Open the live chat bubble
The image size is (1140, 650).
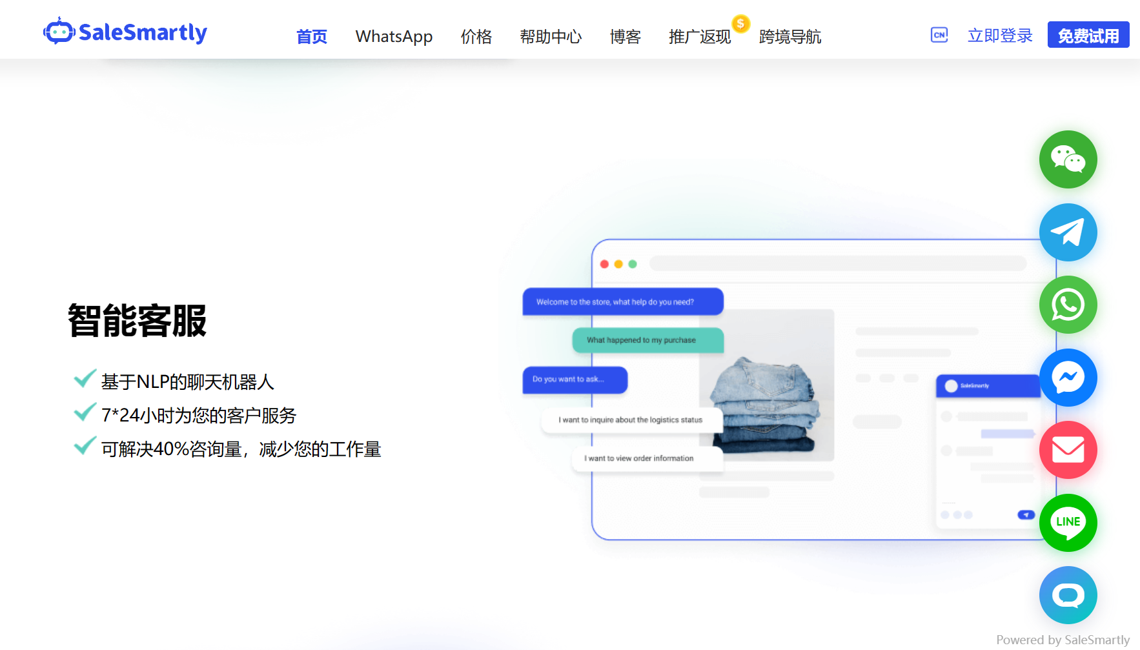click(1068, 595)
